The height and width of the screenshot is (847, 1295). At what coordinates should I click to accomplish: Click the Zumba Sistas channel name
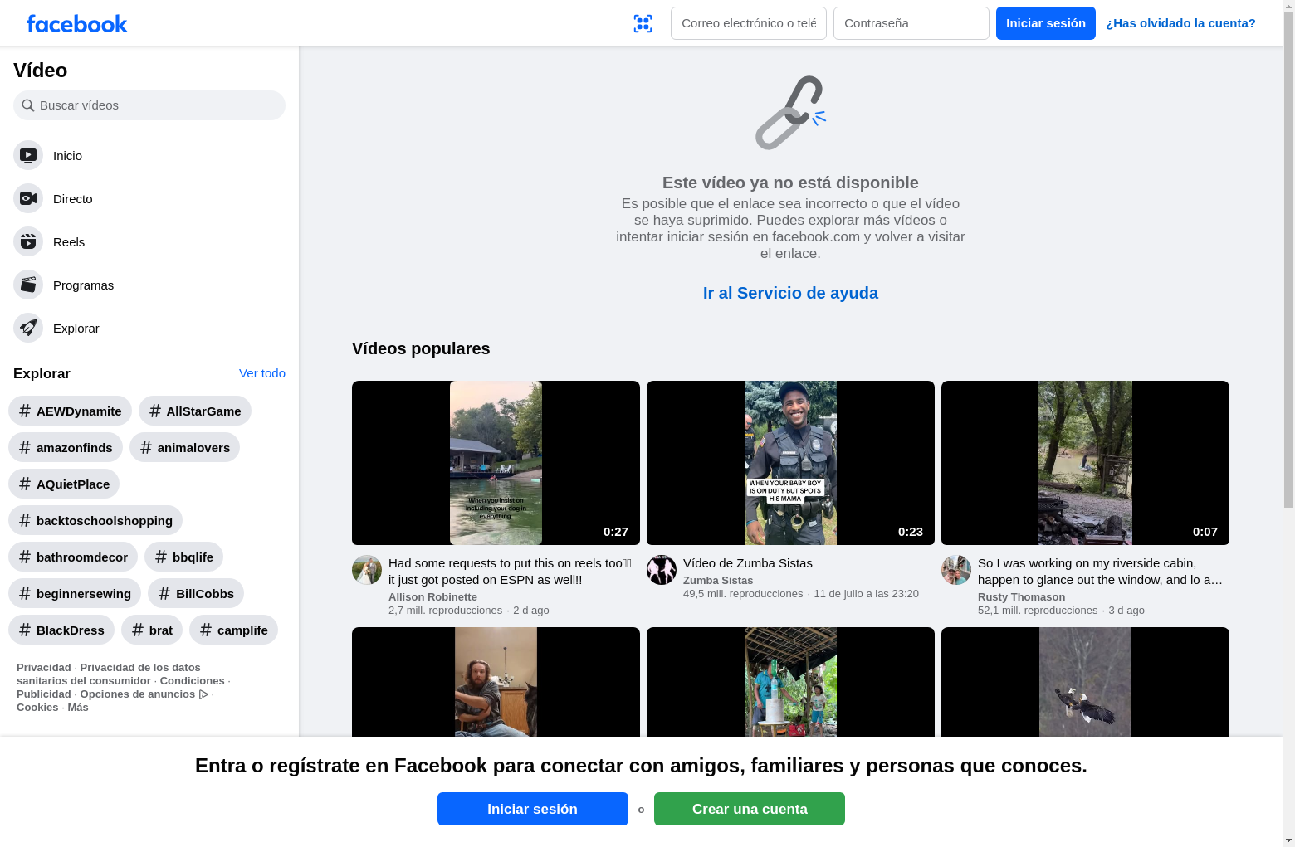(x=718, y=581)
